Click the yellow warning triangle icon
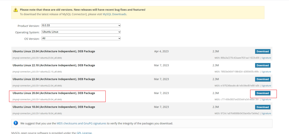 16,10
